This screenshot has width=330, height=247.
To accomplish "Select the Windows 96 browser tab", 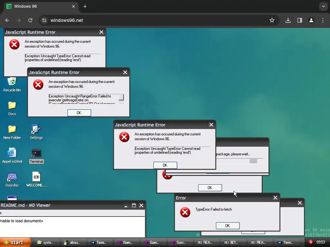I will 41,6.
